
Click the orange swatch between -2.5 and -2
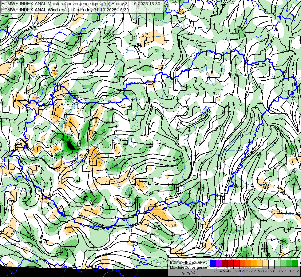click(x=248, y=263)
